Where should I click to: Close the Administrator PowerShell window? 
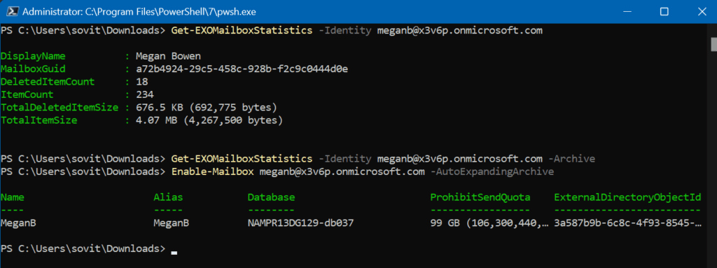(x=700, y=12)
